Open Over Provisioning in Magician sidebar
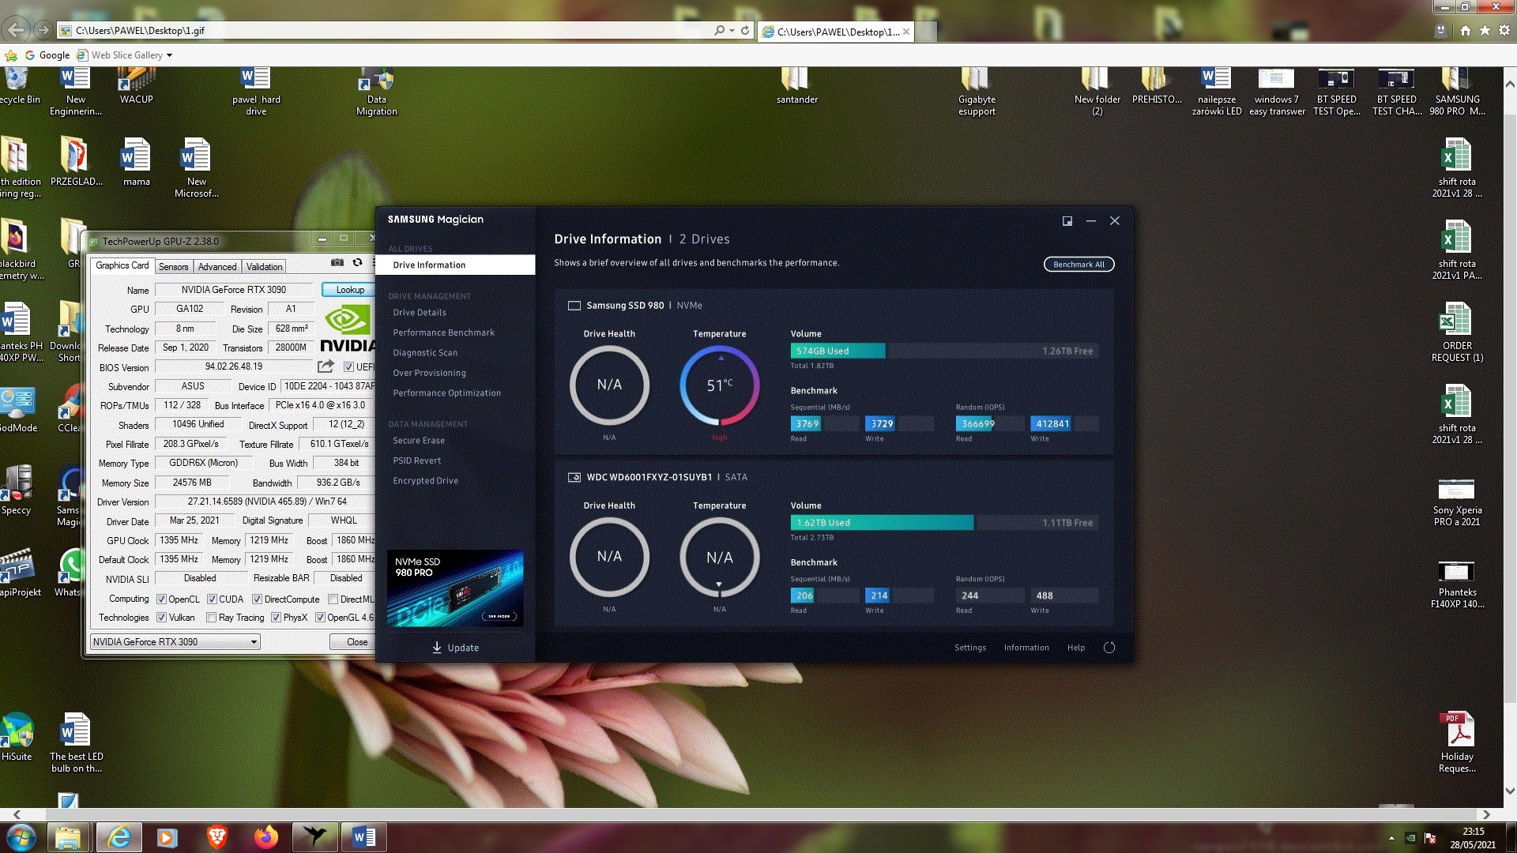This screenshot has width=1517, height=853. 430,373
